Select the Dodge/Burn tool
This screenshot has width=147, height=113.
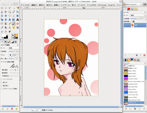(x=10, y=31)
